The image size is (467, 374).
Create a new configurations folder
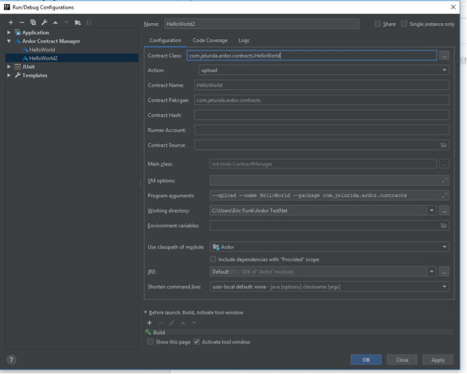(78, 22)
